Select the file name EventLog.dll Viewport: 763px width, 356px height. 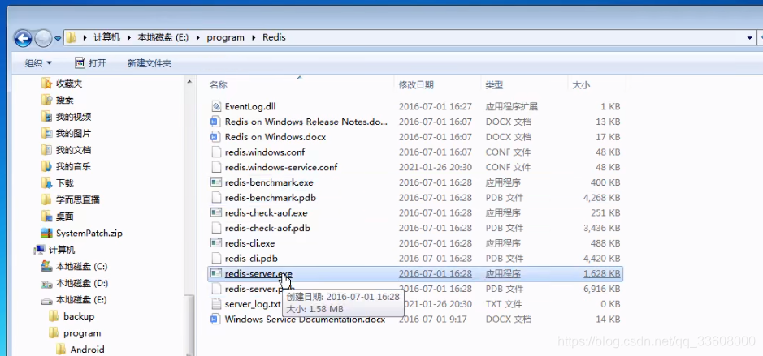pyautogui.click(x=250, y=106)
